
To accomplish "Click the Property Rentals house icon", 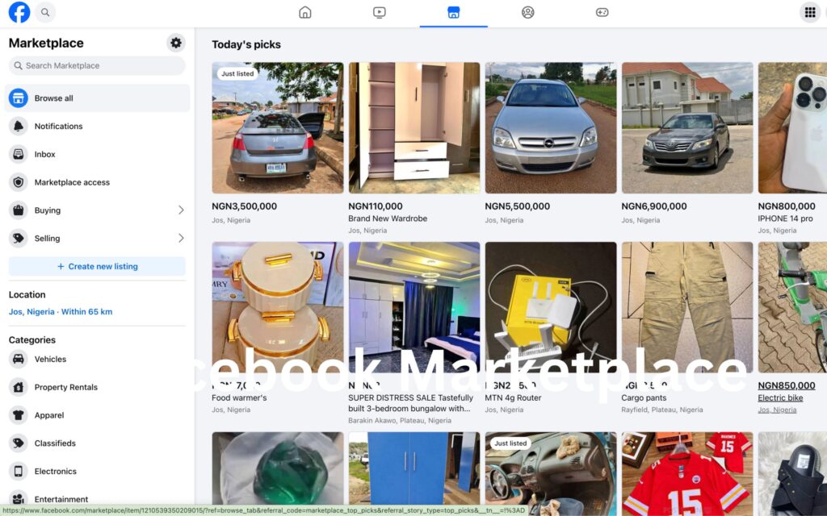I will pos(19,387).
